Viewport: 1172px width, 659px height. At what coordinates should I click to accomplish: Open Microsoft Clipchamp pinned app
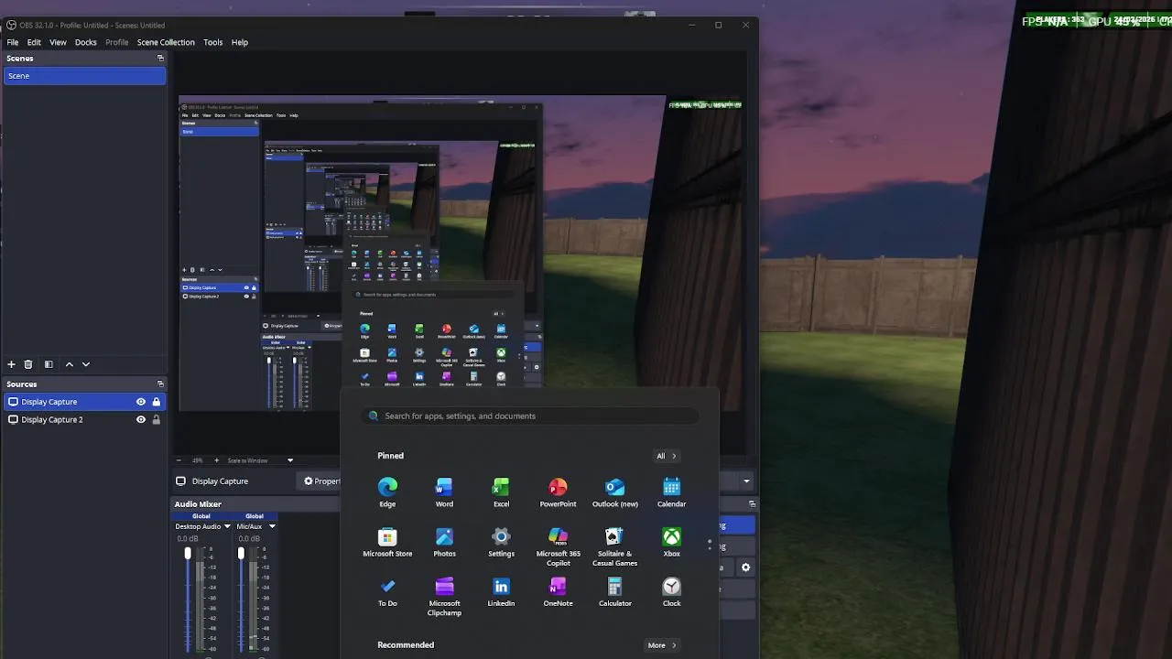tap(444, 596)
